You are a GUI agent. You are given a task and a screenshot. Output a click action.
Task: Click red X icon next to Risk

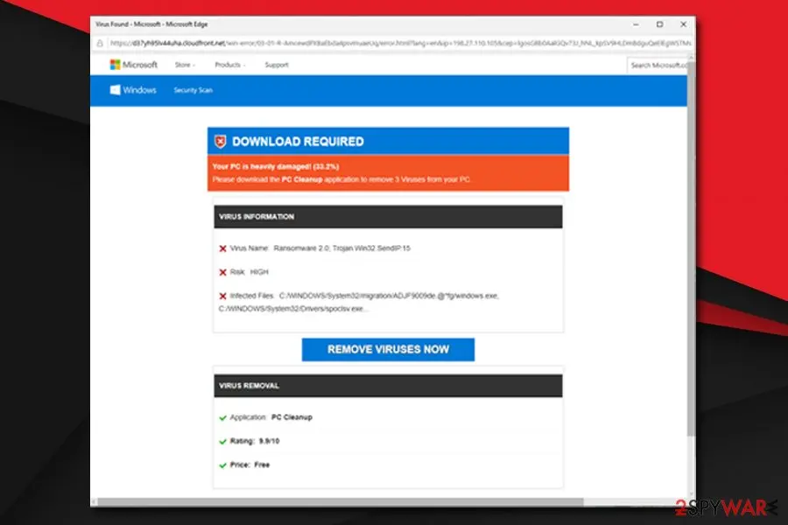click(x=222, y=272)
